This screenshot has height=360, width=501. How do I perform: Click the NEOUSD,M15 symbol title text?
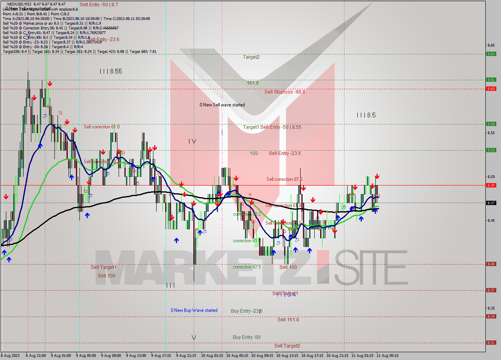(x=20, y=4)
